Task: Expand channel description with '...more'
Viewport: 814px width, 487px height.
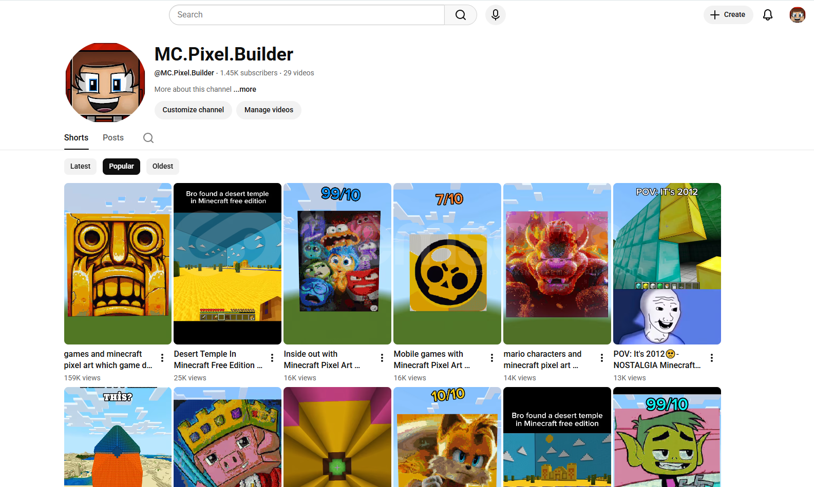Action: click(245, 89)
